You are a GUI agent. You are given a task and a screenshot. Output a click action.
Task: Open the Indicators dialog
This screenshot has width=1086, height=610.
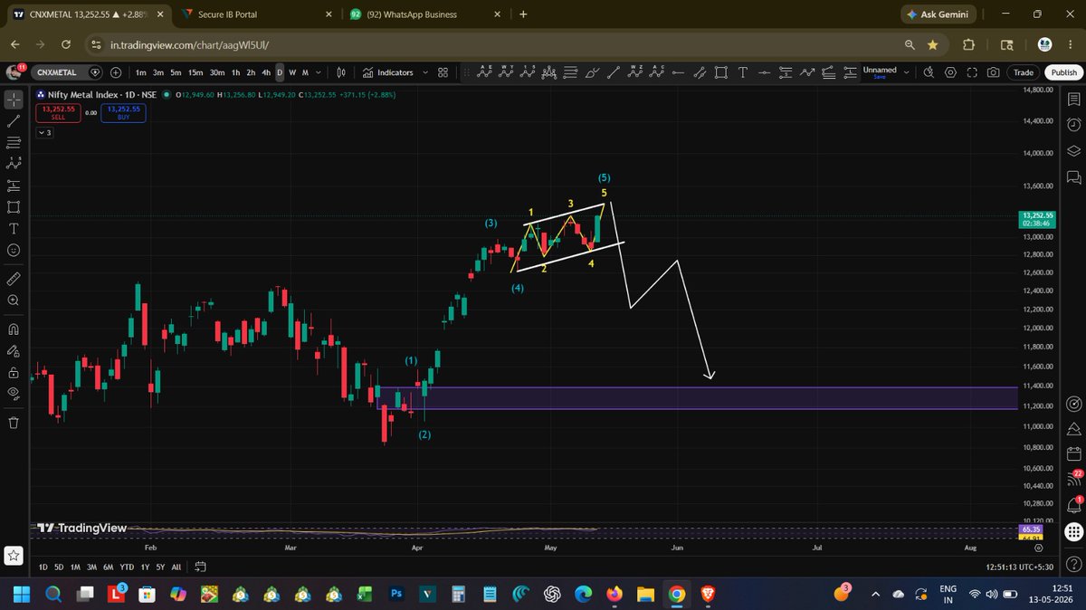point(388,72)
